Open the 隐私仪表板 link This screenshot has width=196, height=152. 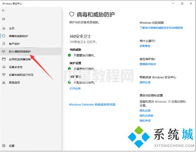point(146,116)
